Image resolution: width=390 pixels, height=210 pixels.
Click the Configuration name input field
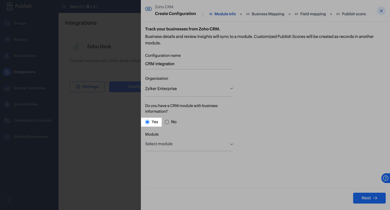coord(189,64)
